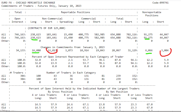Click the 'Reportable Positions' header
Screen dimensions: 181x112
click(x=75, y=12)
